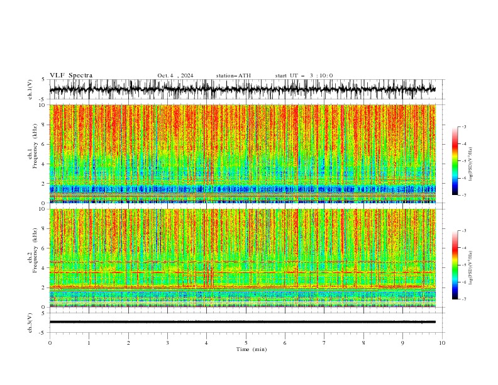Click the ch.1 voltage waveform trace
This screenshot has height=385, width=498.
243,89
